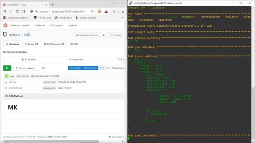Open OpenCourseWare bookmark
Screen dimensions: 255x143
(x=16, y=17)
